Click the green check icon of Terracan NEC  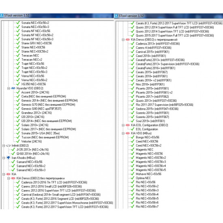pyautogui.click(x=18, y=55)
